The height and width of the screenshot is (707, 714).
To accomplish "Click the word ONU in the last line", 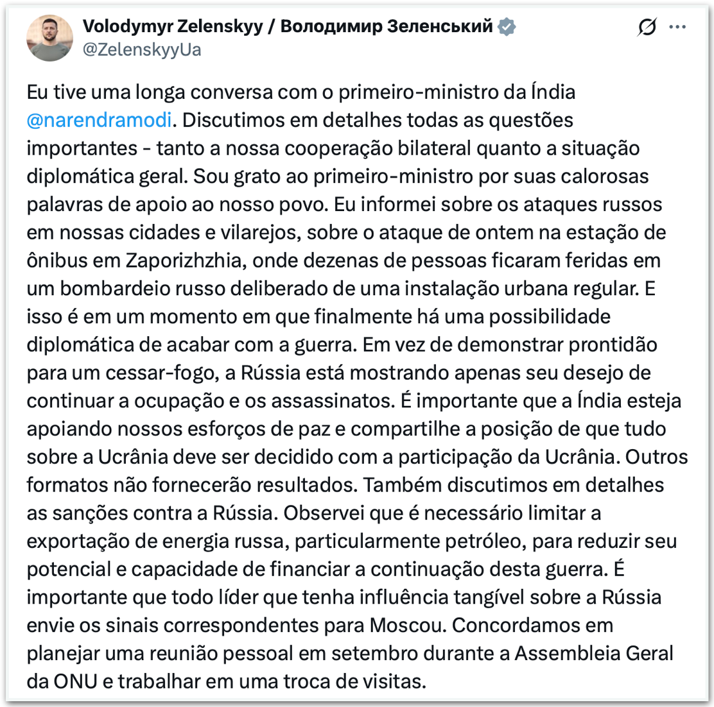I will pyautogui.click(x=76, y=681).
